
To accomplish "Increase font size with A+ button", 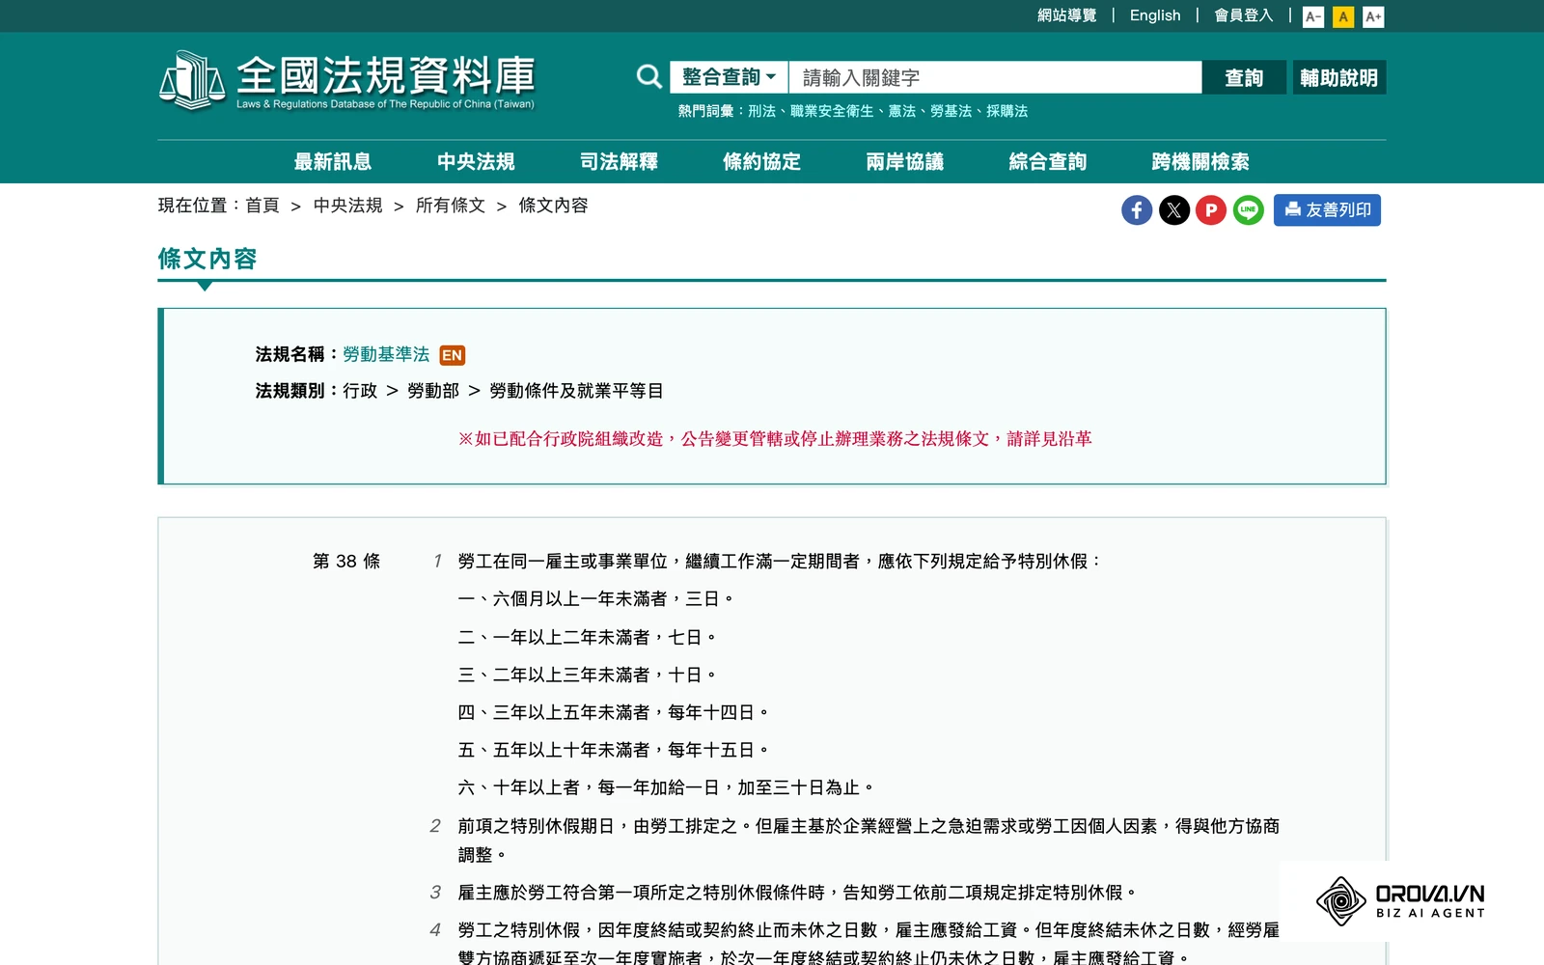I will click(x=1373, y=16).
